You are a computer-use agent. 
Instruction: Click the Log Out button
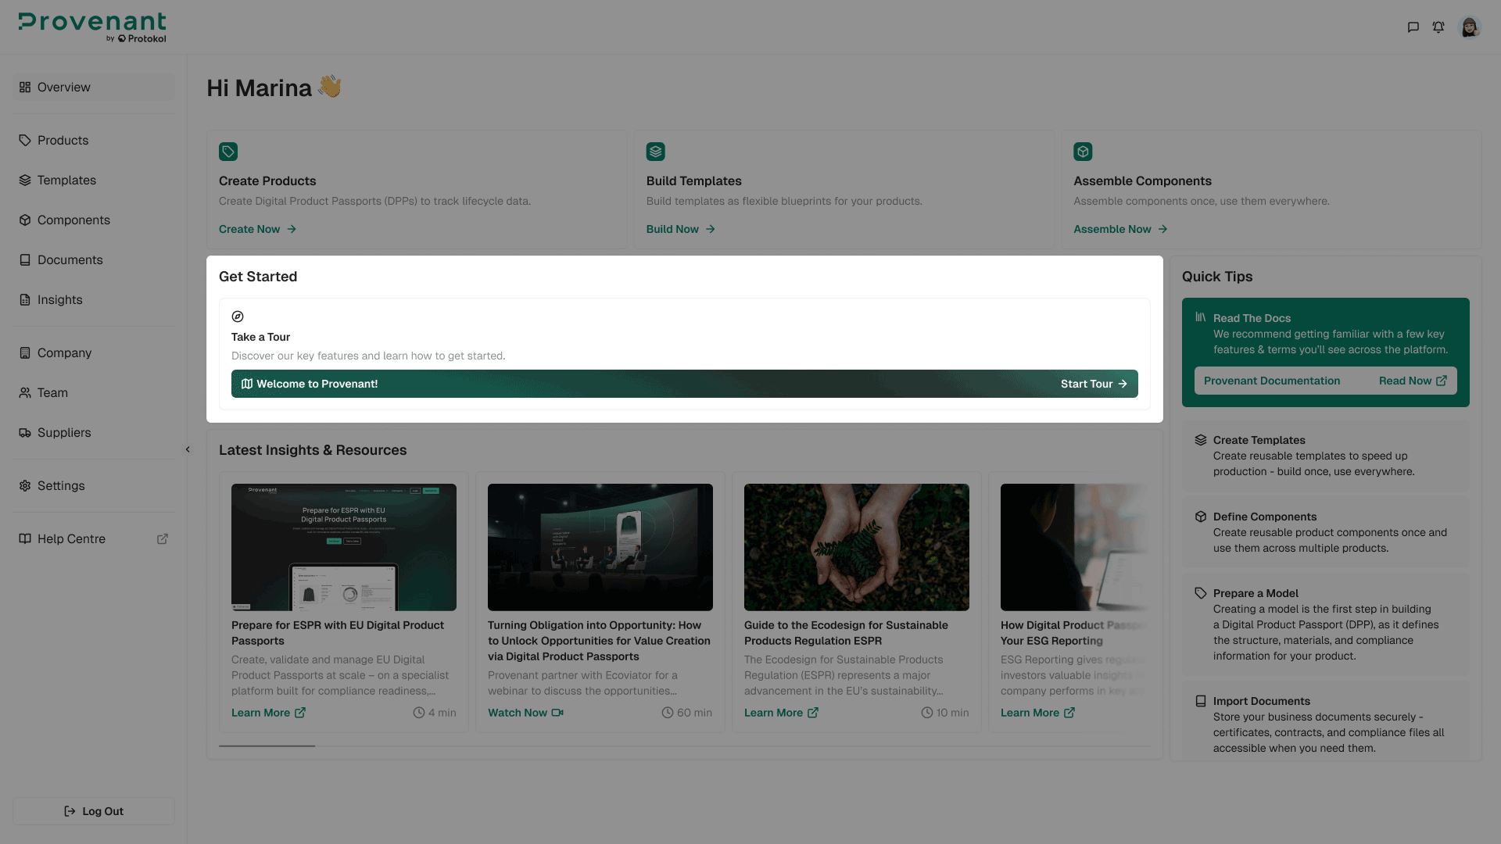[94, 811]
